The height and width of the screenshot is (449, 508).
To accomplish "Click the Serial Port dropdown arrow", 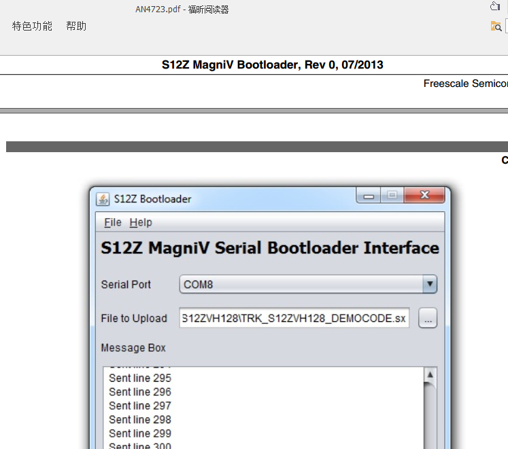I will coord(430,284).
